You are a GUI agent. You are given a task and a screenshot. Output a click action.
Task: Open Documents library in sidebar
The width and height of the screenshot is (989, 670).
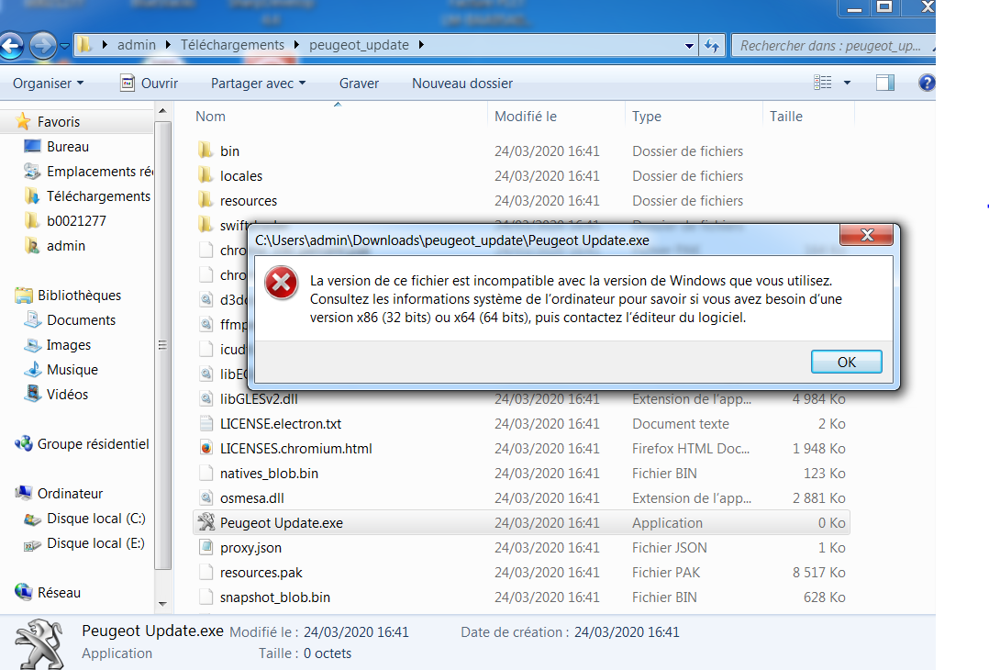coord(81,320)
